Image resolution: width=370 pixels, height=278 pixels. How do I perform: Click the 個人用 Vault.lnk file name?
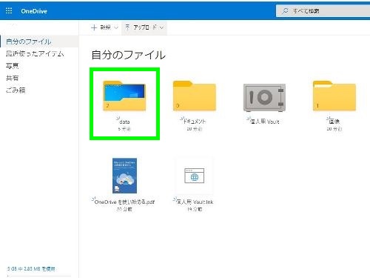coord(195,202)
